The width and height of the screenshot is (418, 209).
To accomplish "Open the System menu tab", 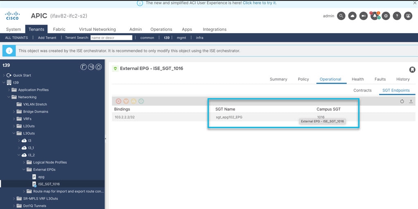I will click(x=14, y=29).
